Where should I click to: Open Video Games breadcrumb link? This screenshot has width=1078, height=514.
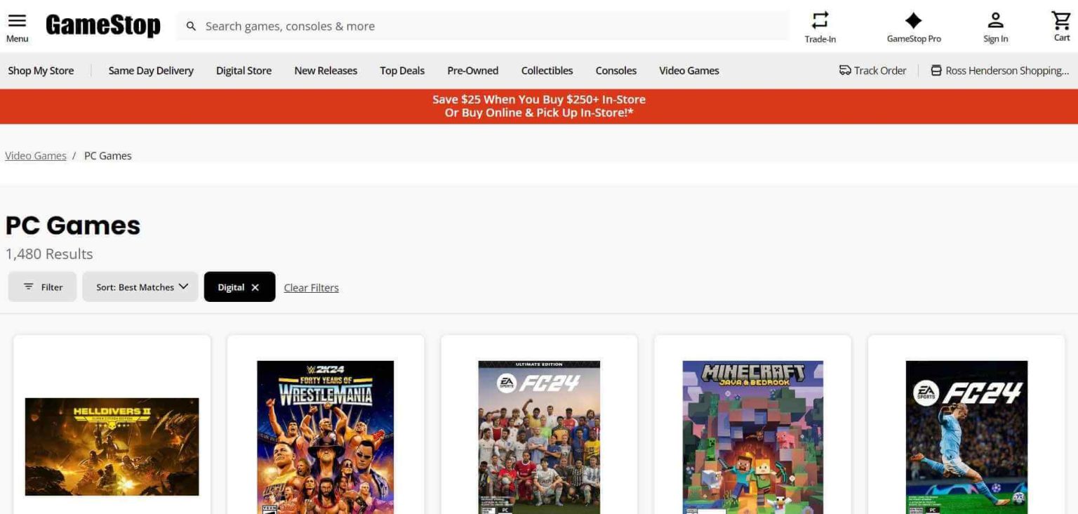pyautogui.click(x=35, y=155)
